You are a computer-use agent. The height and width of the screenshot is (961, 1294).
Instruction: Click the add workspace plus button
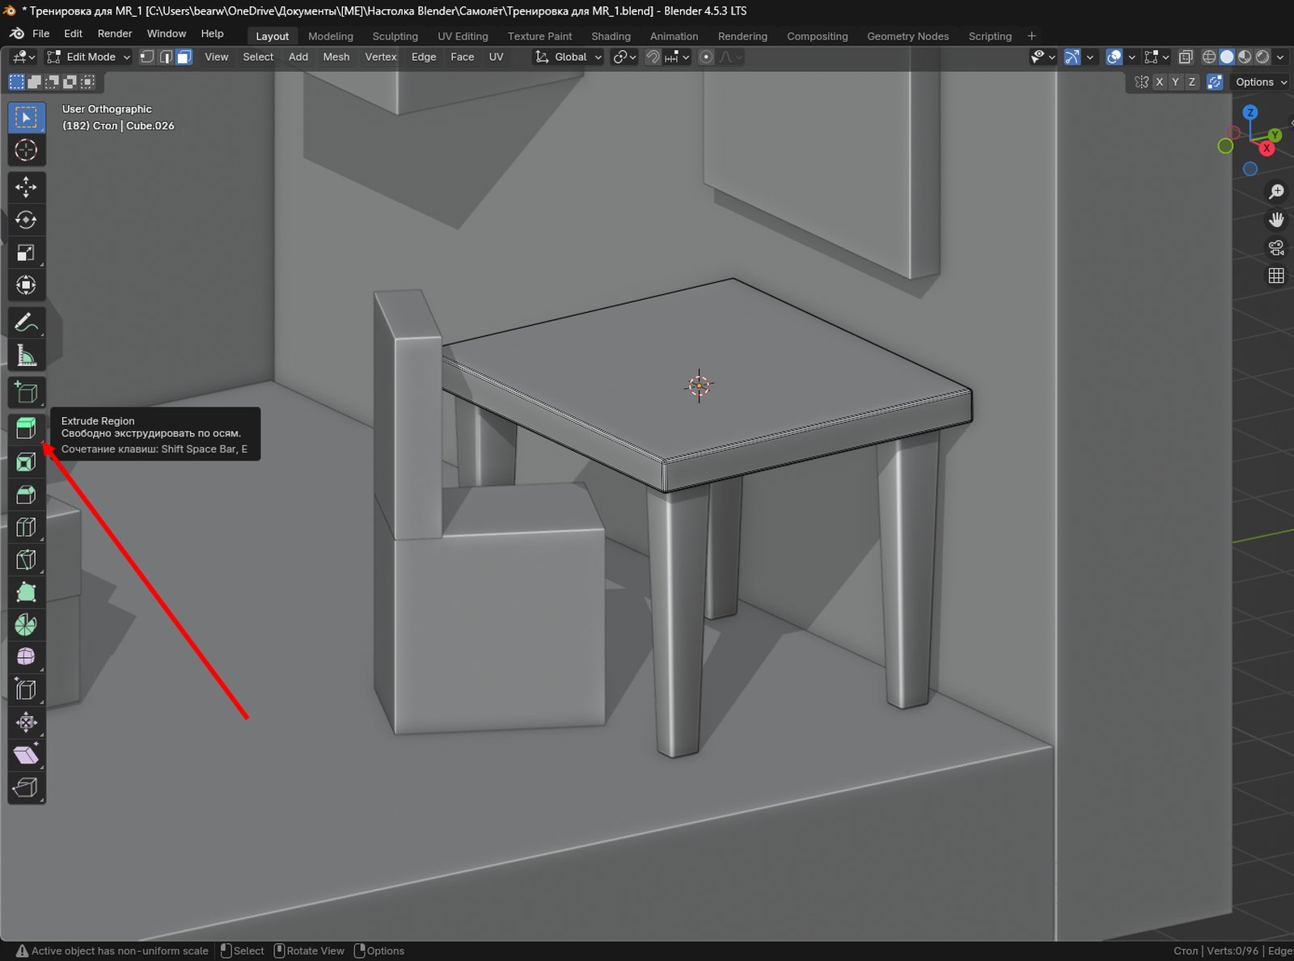[x=1031, y=36]
